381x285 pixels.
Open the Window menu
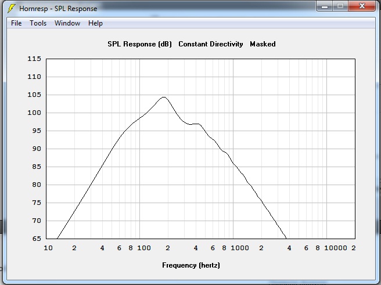pos(67,23)
